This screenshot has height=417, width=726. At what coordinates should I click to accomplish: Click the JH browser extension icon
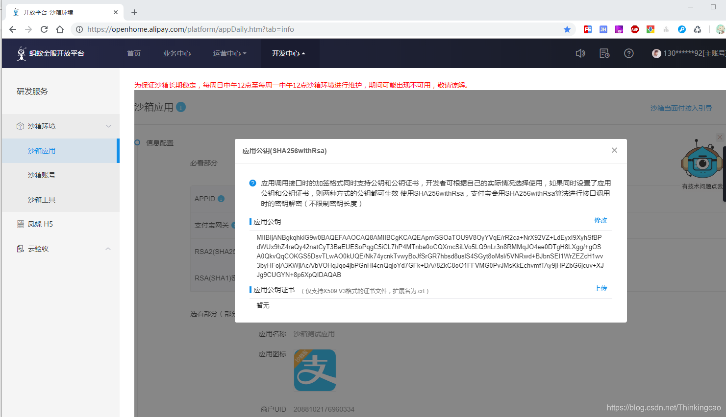(603, 29)
